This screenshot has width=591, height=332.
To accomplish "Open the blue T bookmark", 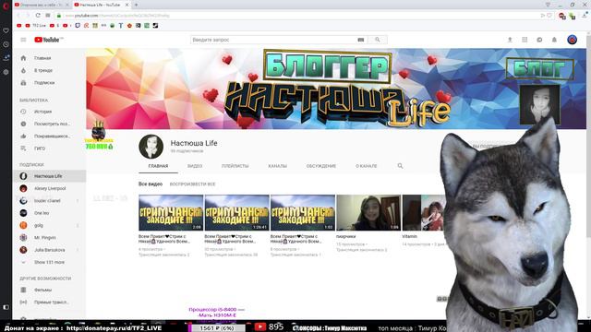I will (121, 26).
